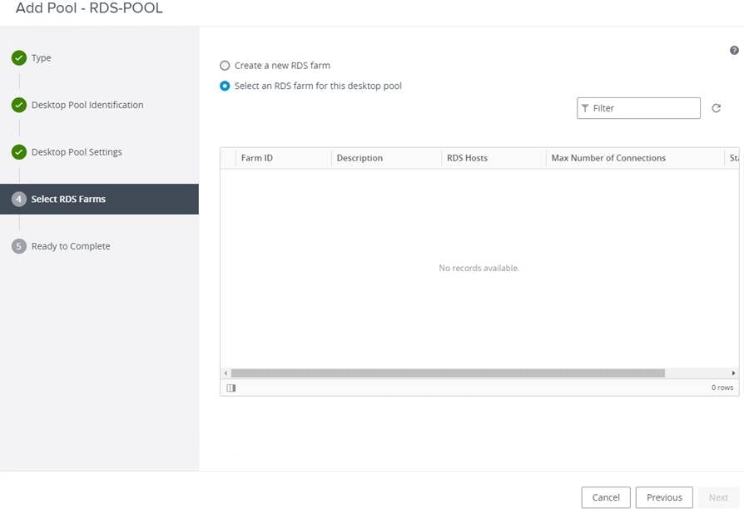Open Select RDS Farms step
744x509 pixels.
pyautogui.click(x=99, y=199)
